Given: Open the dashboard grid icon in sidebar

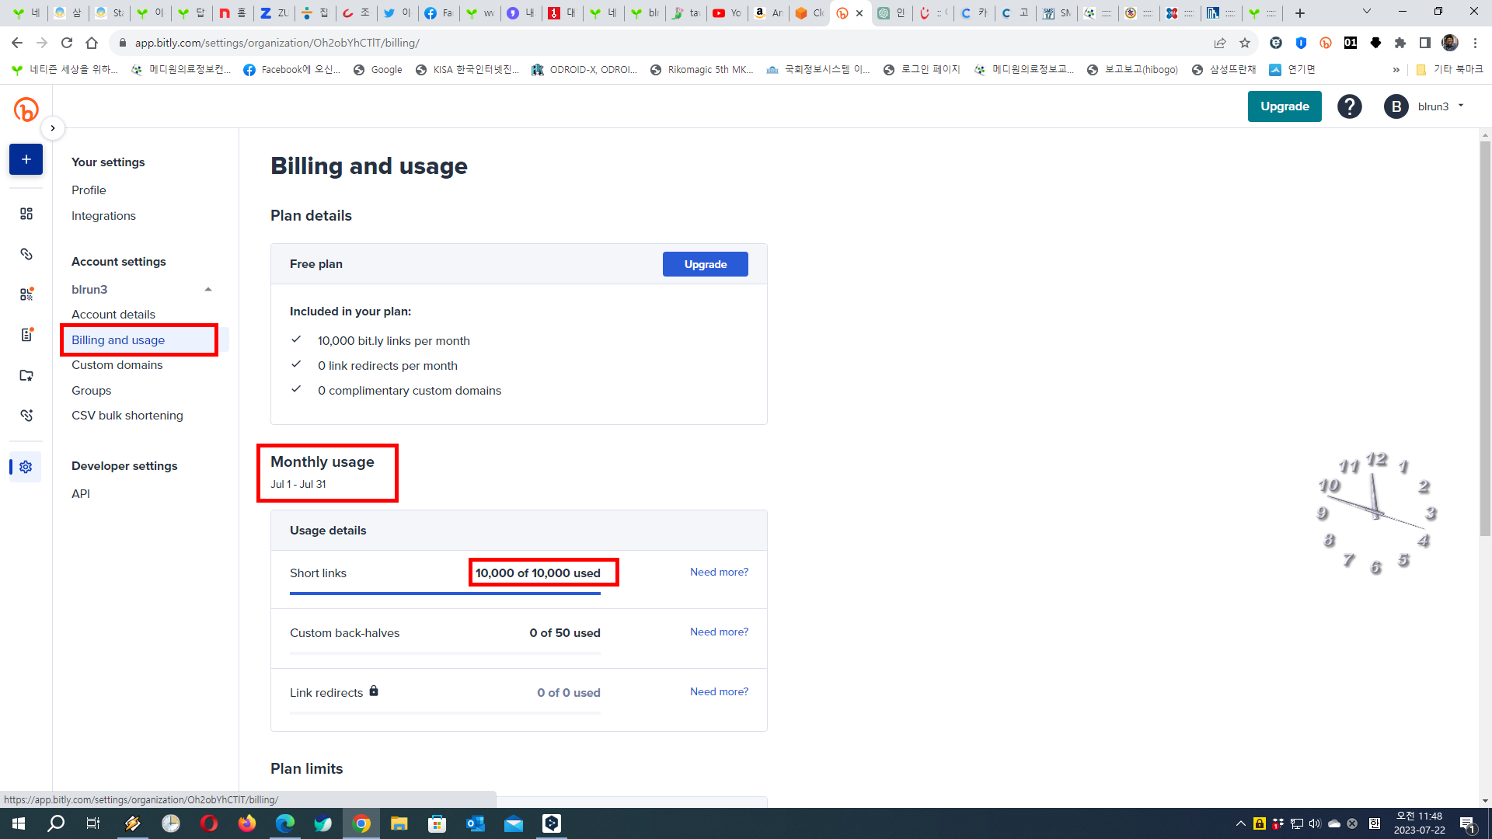Looking at the screenshot, I should pyautogui.click(x=26, y=214).
